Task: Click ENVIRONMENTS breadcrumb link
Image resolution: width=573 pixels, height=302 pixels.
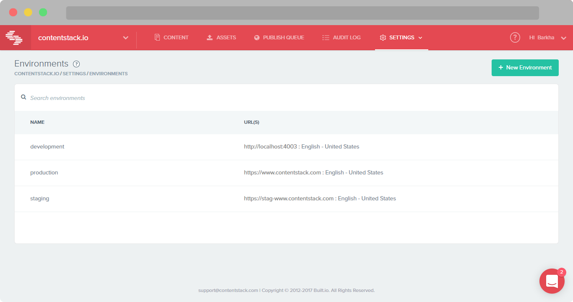Action: click(109, 74)
